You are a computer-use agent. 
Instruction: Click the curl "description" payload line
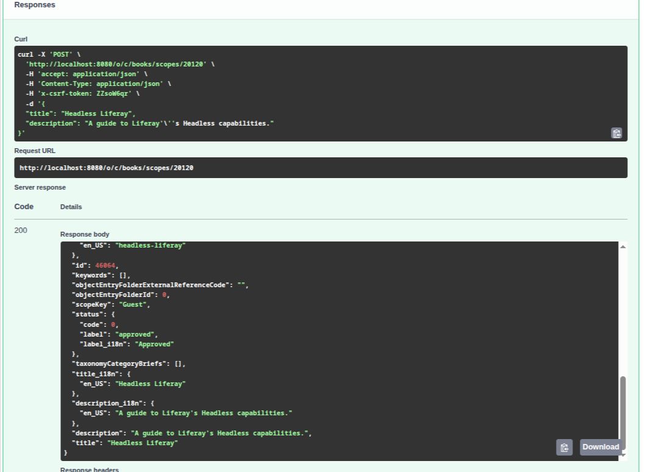[149, 124]
